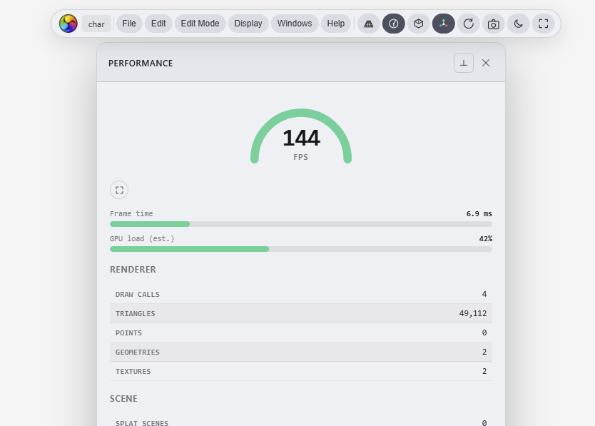Viewport: 595px width, 426px height.
Task: Click the 'char' project name field
Action: pos(96,24)
